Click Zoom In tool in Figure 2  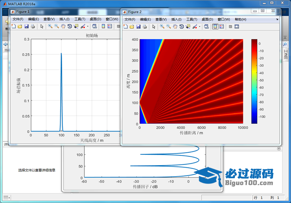[x=162, y=27]
